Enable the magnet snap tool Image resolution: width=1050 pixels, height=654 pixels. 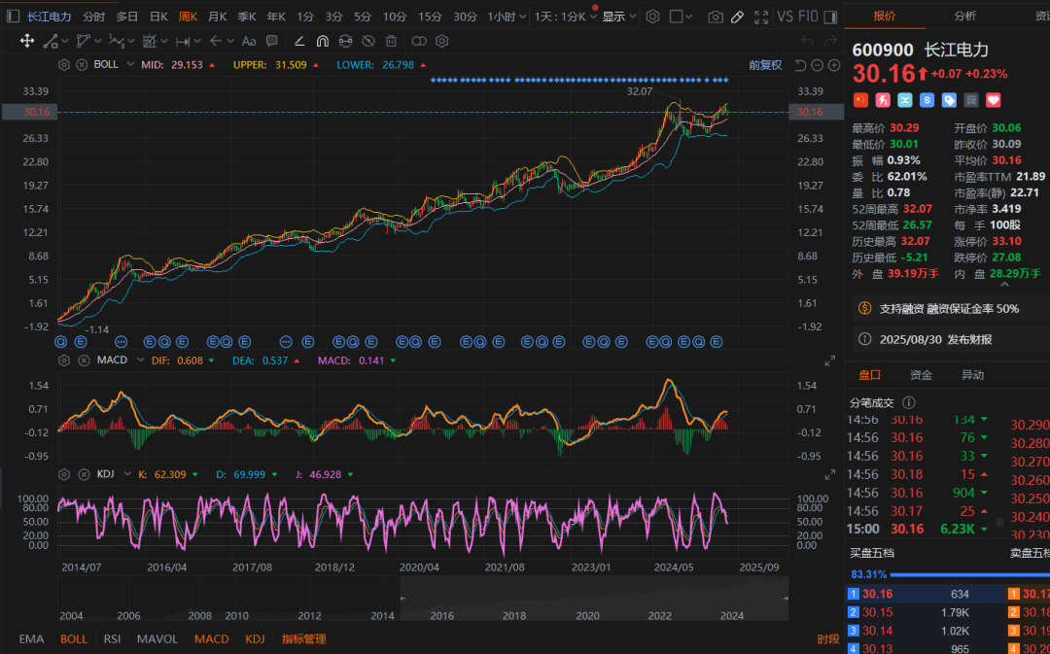(322, 42)
